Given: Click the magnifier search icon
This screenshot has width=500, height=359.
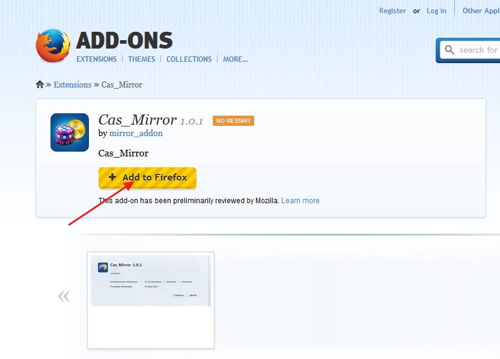Looking at the screenshot, I should click(x=449, y=50).
